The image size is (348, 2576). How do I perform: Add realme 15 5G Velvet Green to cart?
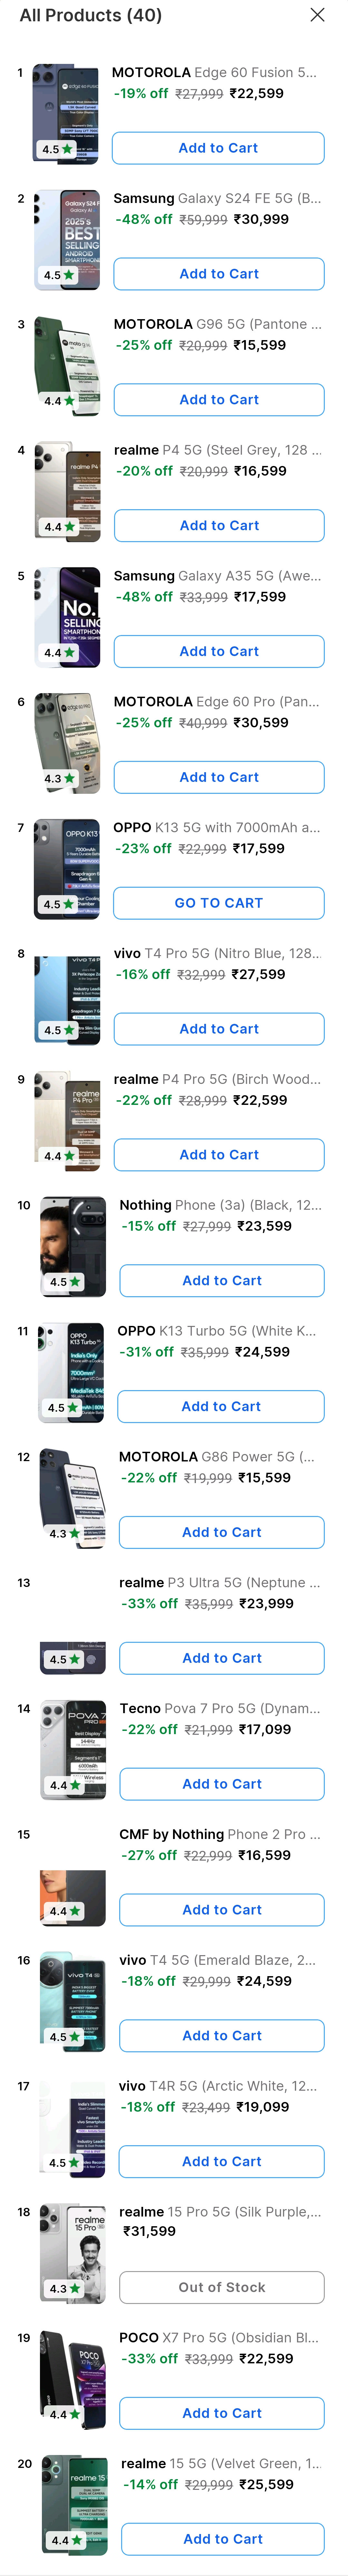point(222,2539)
